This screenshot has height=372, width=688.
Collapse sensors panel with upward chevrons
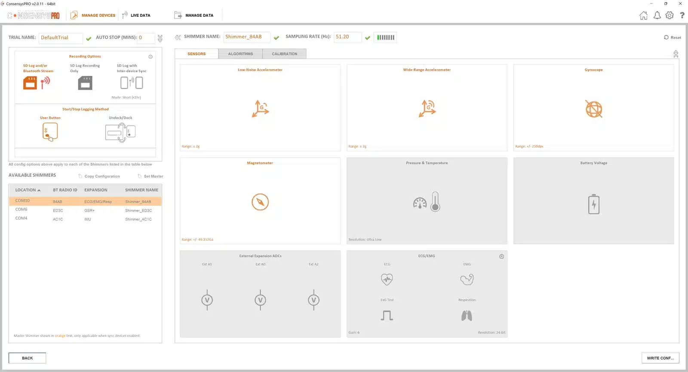[x=676, y=54]
